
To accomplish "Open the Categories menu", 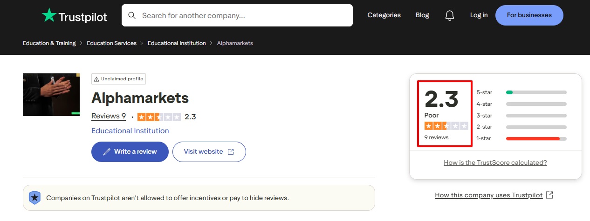I will tap(384, 15).
